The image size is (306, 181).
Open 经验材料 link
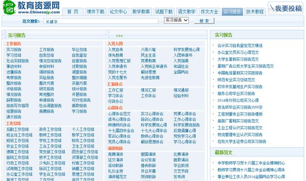(181, 96)
